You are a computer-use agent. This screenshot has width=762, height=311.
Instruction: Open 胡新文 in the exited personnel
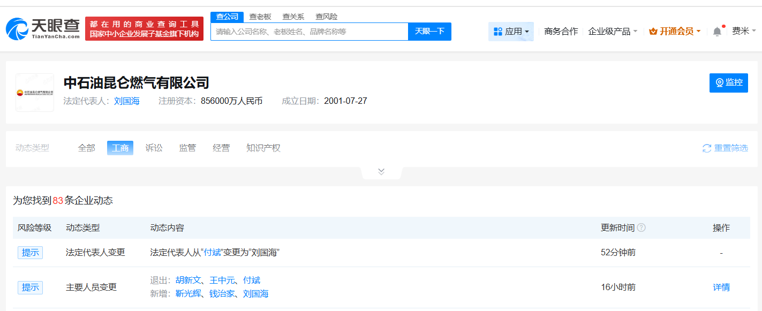tap(188, 280)
